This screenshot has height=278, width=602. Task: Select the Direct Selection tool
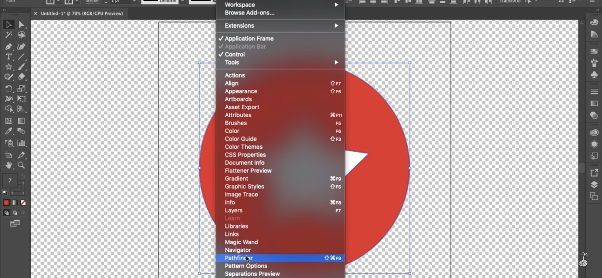(x=21, y=25)
